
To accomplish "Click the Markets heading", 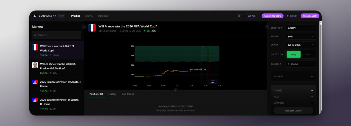I will [x=37, y=27].
